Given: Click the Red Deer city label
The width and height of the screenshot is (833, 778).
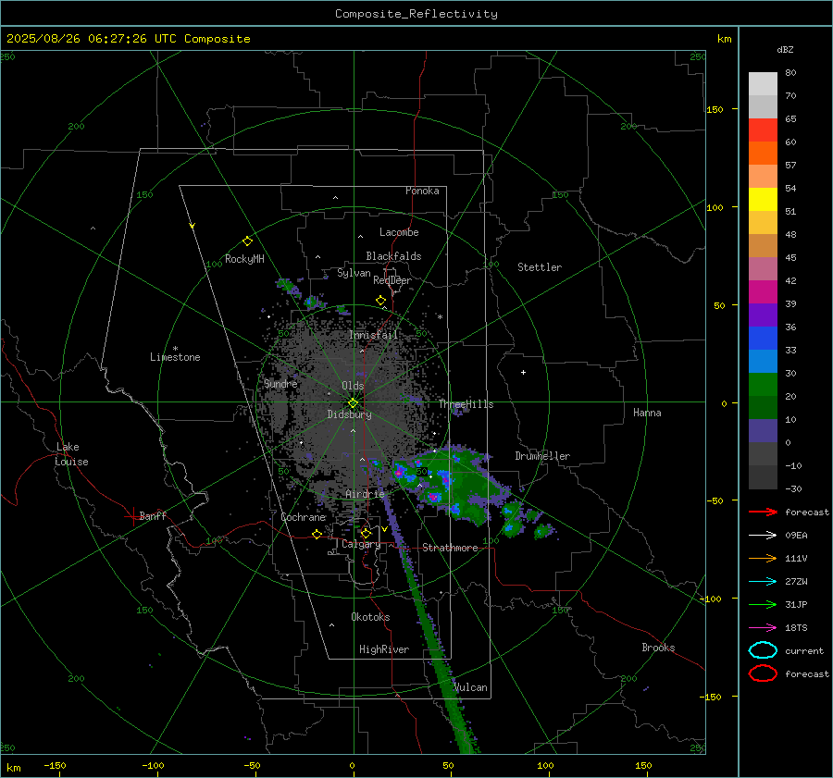Looking at the screenshot, I should coord(392,280).
